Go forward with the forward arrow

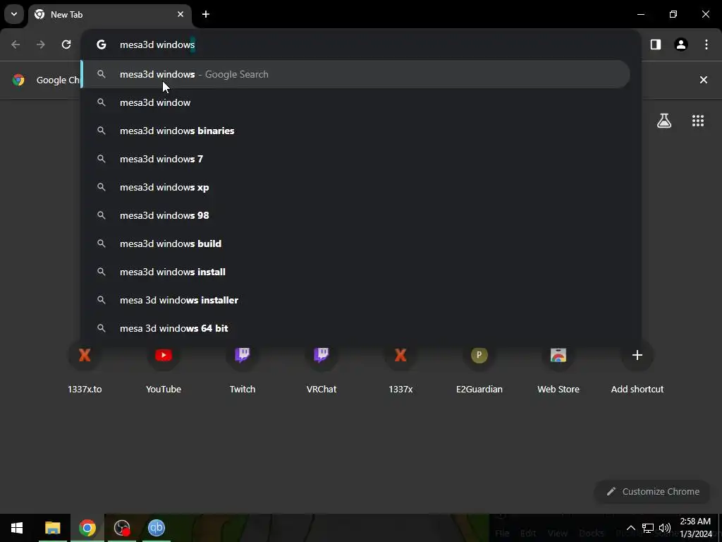[x=41, y=44]
